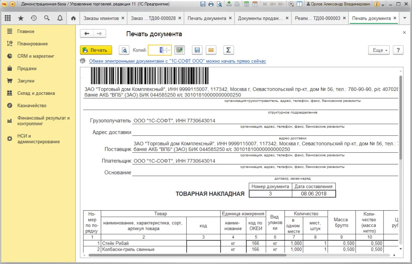
Task: Select the Колбаски-гриль свинные cell
Action: point(144,249)
